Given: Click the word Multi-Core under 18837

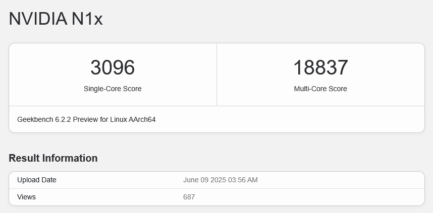Looking at the screenshot, I should (309, 89).
